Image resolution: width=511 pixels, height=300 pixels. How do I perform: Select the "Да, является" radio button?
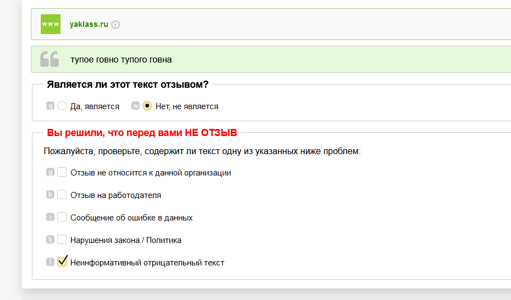pyautogui.click(x=62, y=106)
